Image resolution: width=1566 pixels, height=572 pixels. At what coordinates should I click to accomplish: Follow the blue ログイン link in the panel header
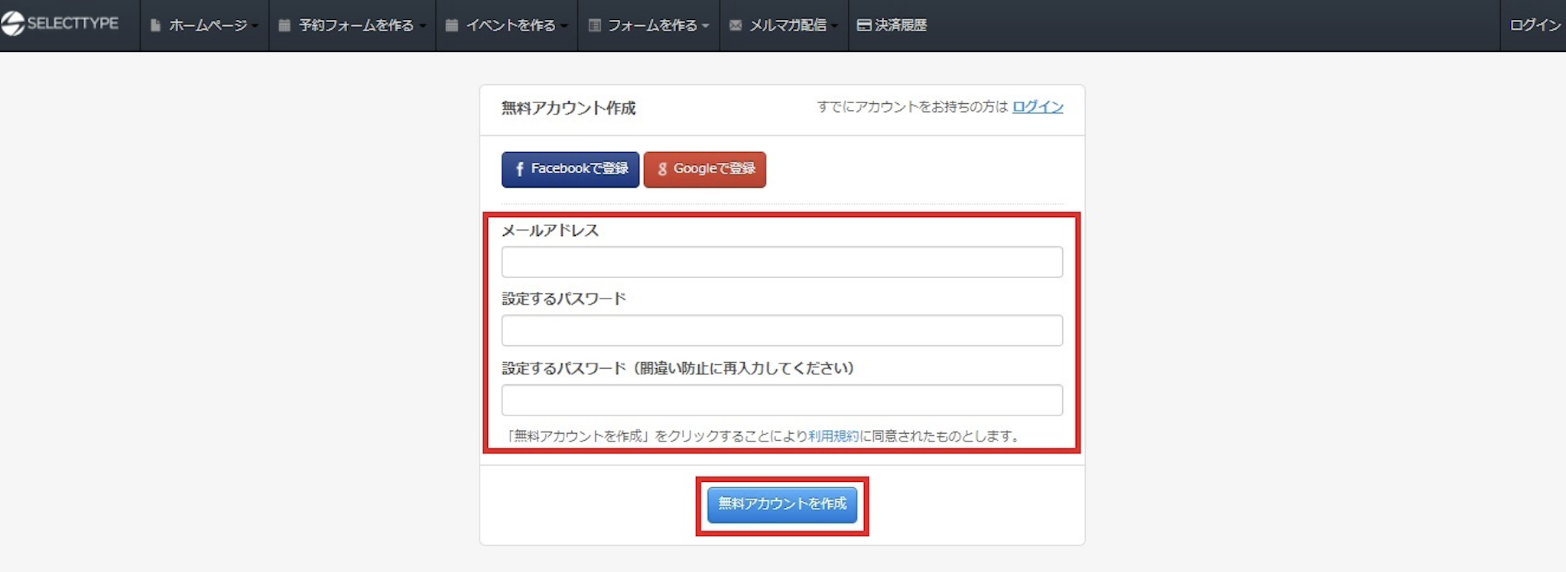[x=1037, y=107]
